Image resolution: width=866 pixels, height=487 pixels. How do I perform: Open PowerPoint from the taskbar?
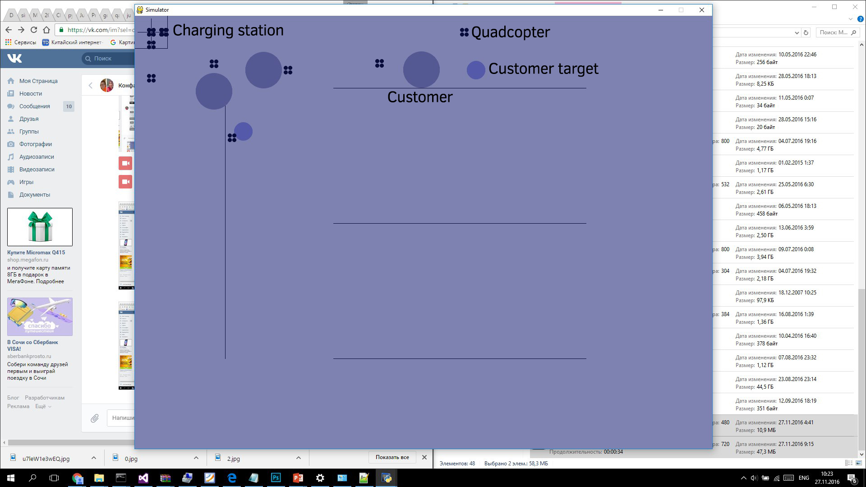click(x=298, y=478)
